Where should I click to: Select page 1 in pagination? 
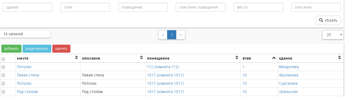(172, 35)
